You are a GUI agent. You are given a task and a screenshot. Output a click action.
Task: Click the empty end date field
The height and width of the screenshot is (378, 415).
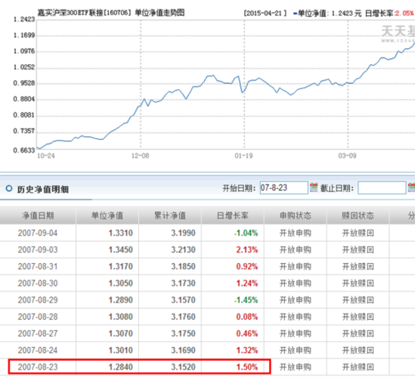[x=382, y=187]
